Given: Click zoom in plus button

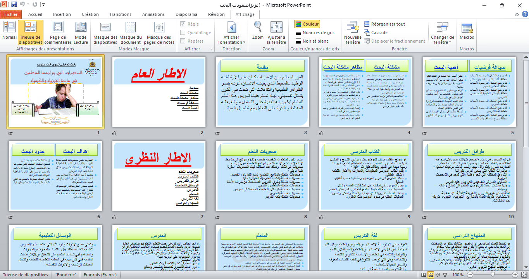Looking at the screenshot, I should (x=515, y=275).
